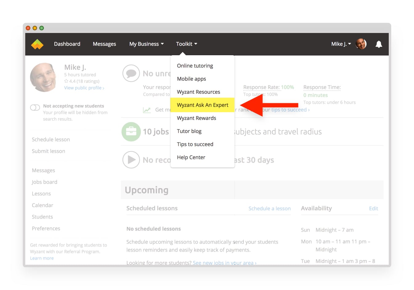Open the notifications bell
Screen dimensions: 414x290
click(379, 44)
